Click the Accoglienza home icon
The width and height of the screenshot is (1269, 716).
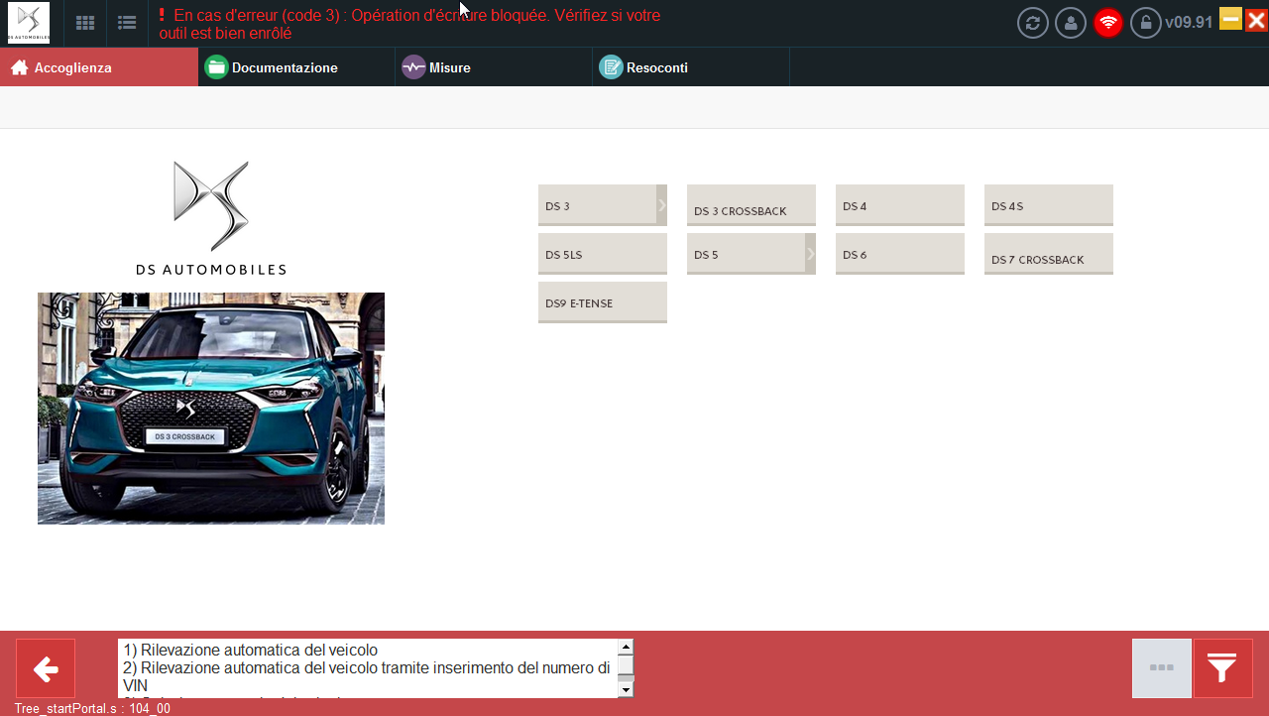(x=19, y=67)
